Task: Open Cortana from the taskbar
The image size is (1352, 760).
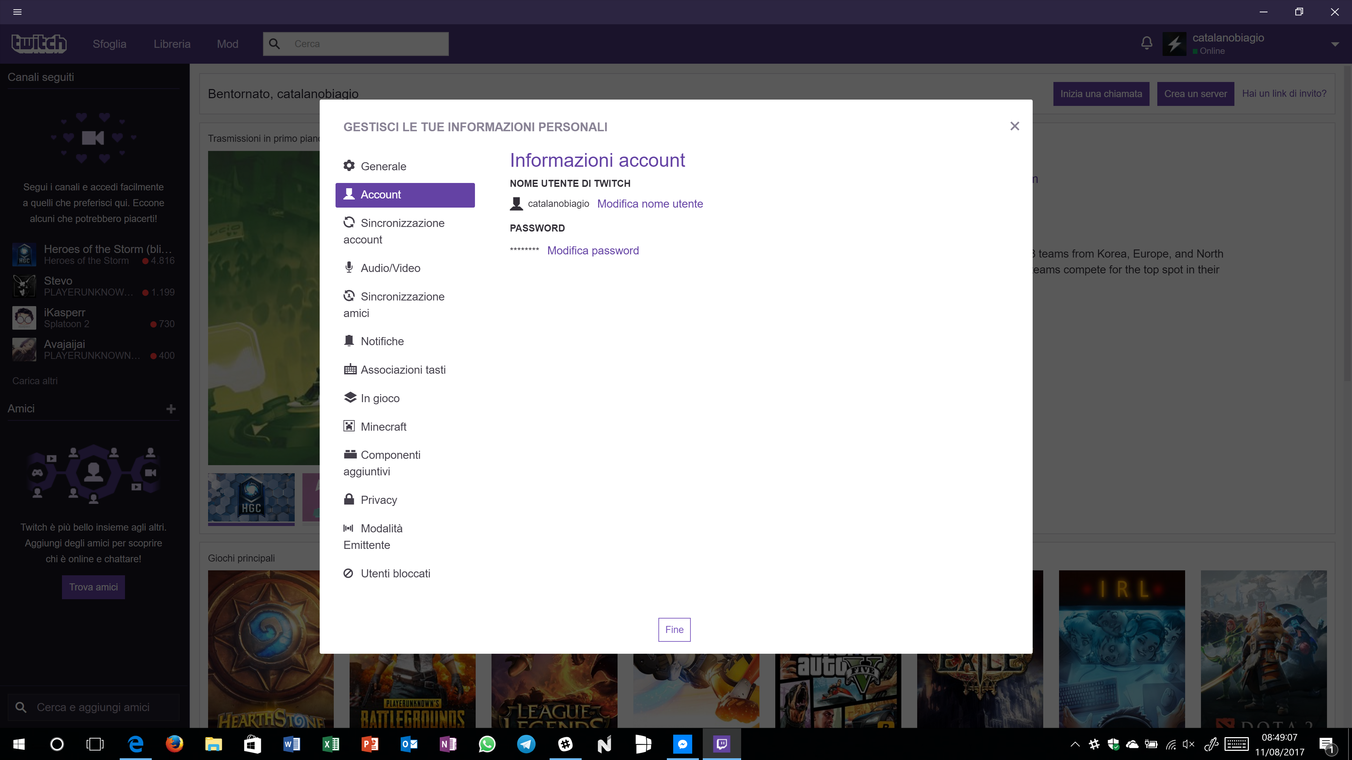Action: (x=57, y=744)
